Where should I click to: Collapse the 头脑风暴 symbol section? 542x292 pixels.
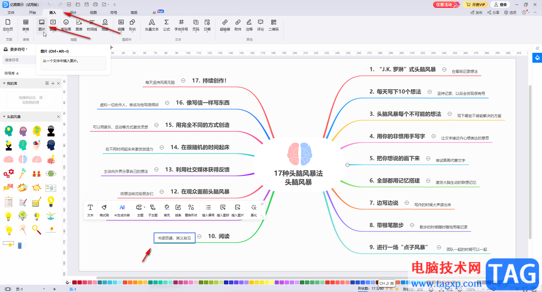4,117
